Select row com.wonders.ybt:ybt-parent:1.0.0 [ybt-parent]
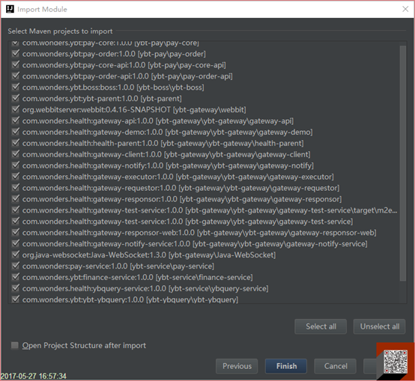The image size is (415, 381). (205, 98)
